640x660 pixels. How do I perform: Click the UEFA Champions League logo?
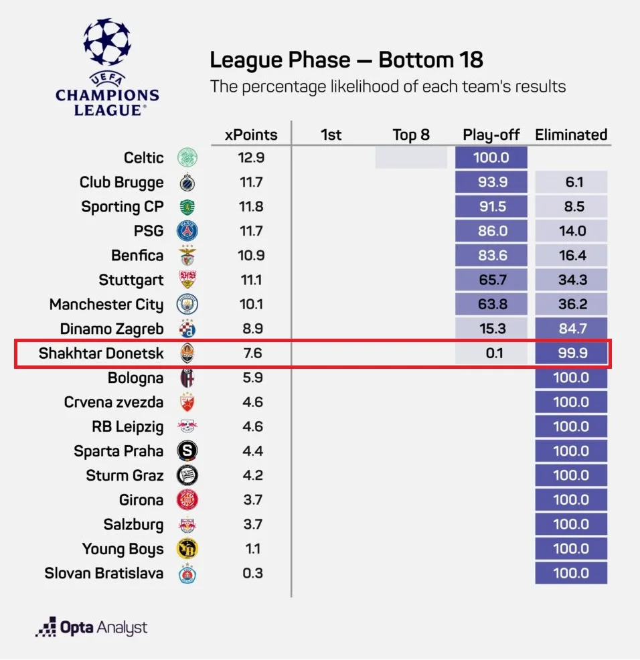(x=107, y=66)
